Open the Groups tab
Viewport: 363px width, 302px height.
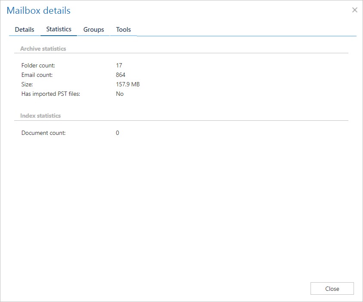(x=94, y=30)
